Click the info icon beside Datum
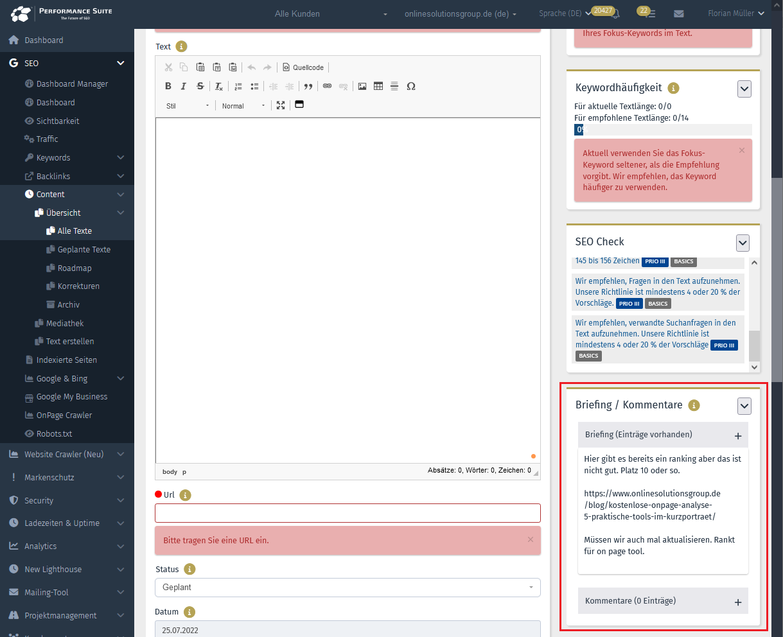The width and height of the screenshot is (783, 637). 189,611
